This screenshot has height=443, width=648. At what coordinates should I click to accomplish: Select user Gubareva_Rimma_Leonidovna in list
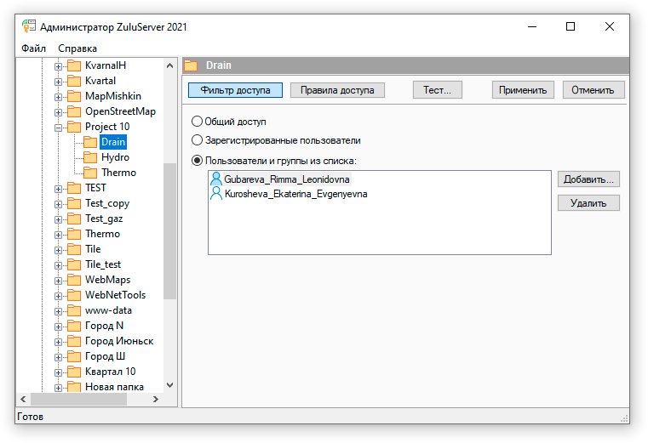click(x=287, y=179)
